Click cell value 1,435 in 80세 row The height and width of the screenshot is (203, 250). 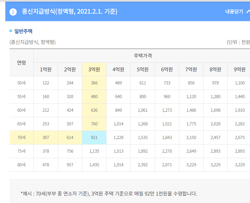click(94, 165)
